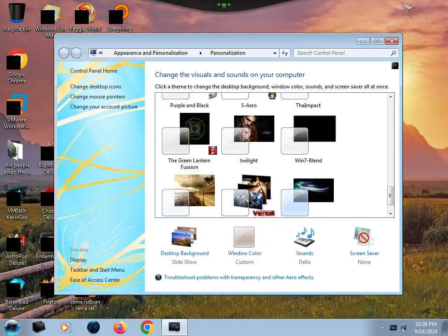Click the monitor icon in the system tray
This screenshot has width=448, height=336.
pyautogui.click(x=393, y=328)
